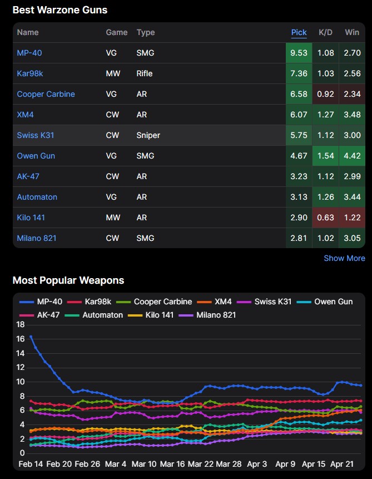Sort table by K/D column
The width and height of the screenshot is (372, 479).
[x=325, y=32]
